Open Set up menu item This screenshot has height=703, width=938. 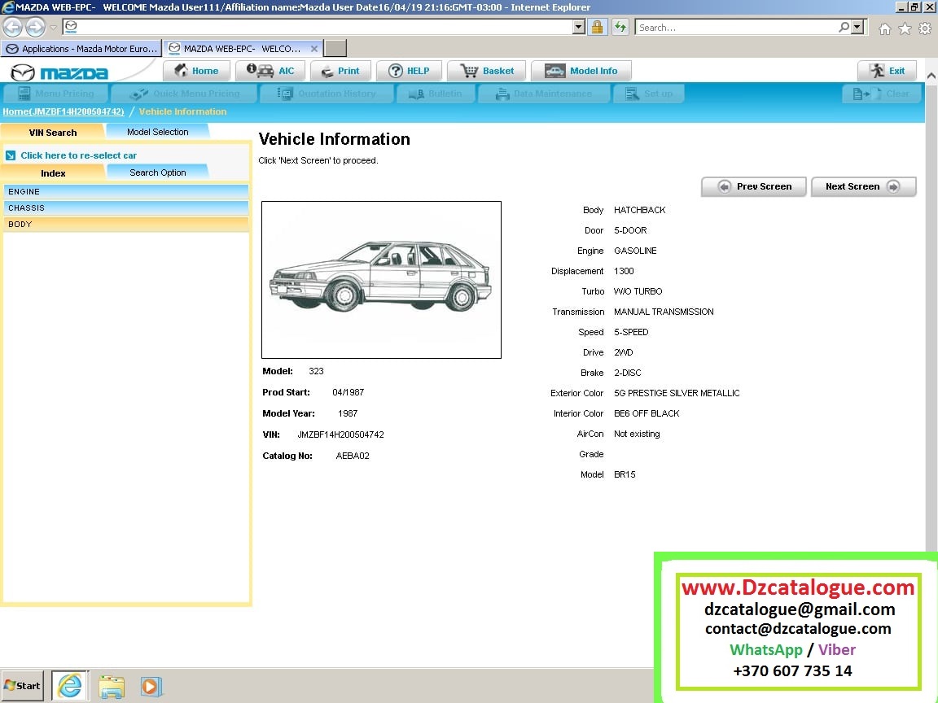[649, 94]
